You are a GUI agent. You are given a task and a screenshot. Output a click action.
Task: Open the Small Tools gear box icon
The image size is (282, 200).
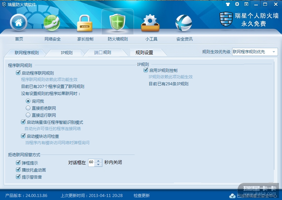coord(150,23)
